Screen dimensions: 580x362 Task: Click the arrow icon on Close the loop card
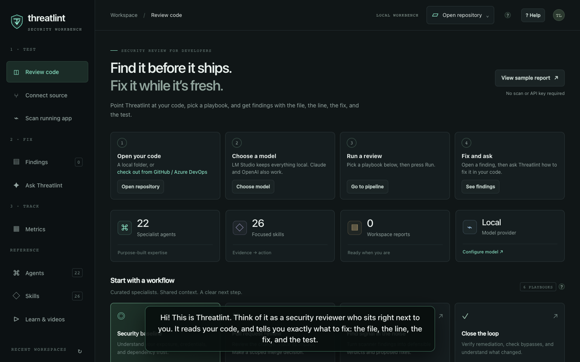point(555,316)
